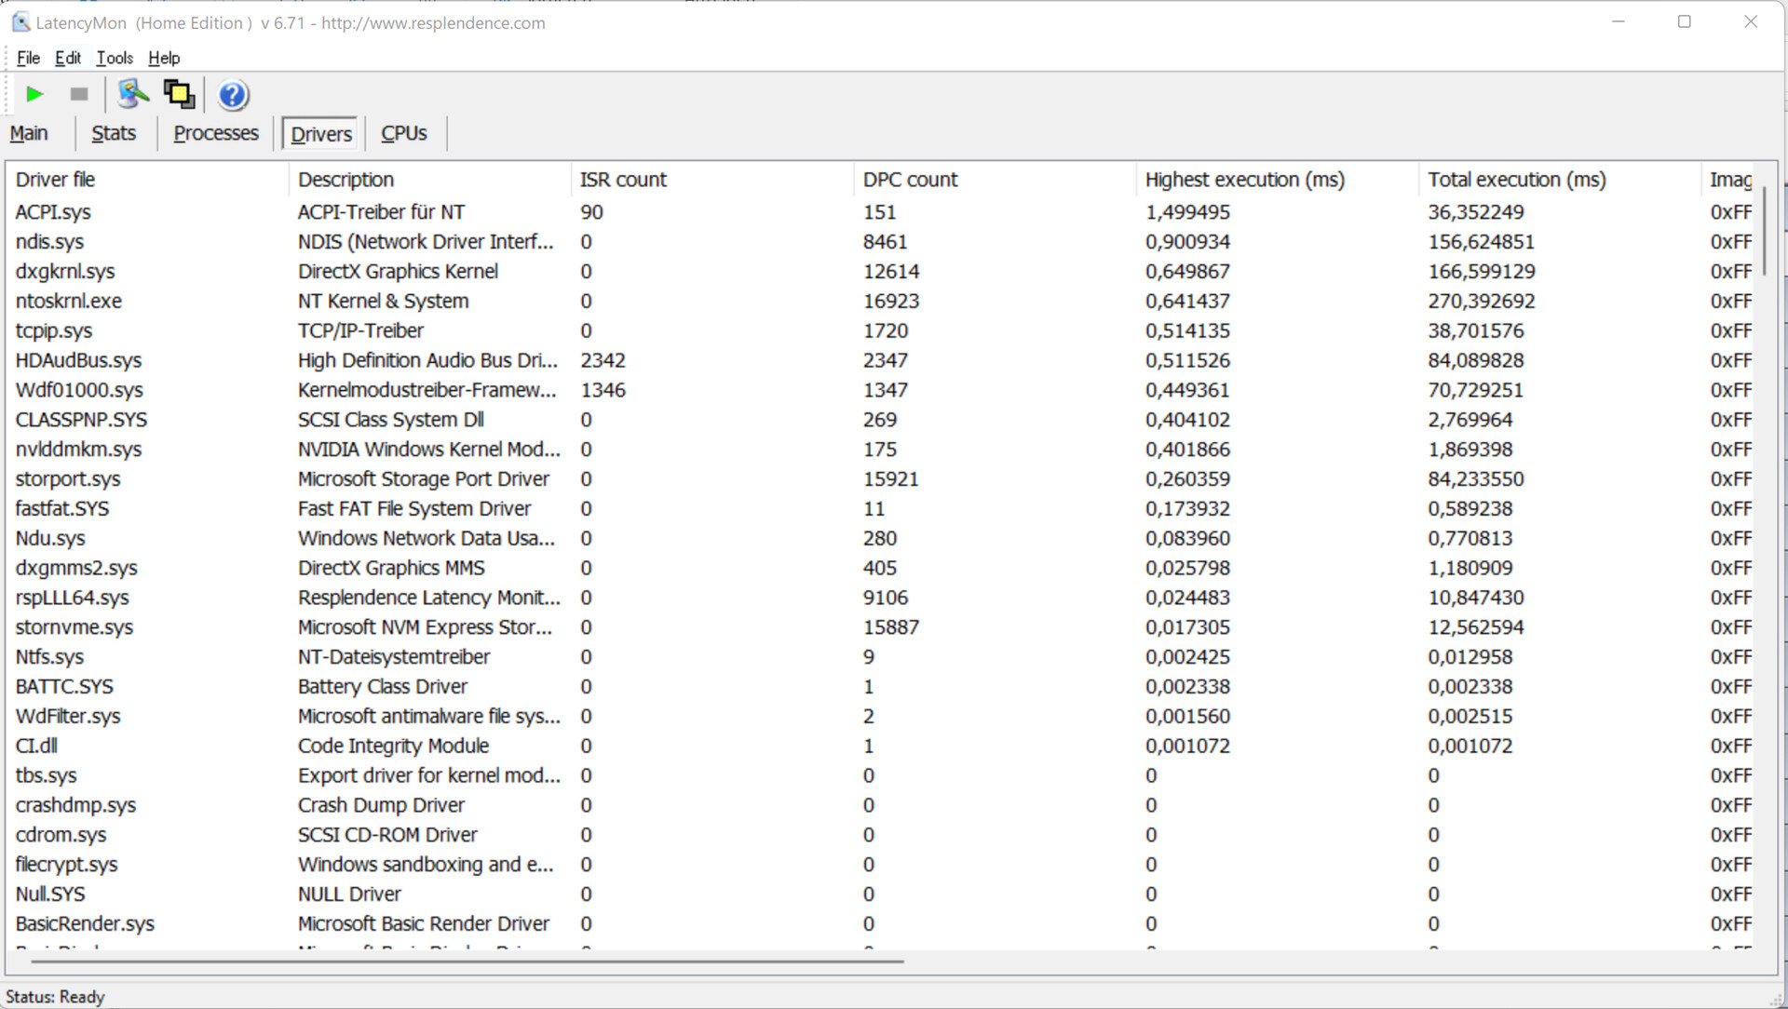
Task: Open the options icon with the computer and screwdriver
Action: 133,94
